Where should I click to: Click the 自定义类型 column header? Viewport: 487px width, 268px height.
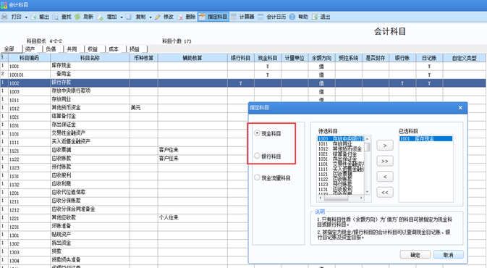tap(465, 58)
